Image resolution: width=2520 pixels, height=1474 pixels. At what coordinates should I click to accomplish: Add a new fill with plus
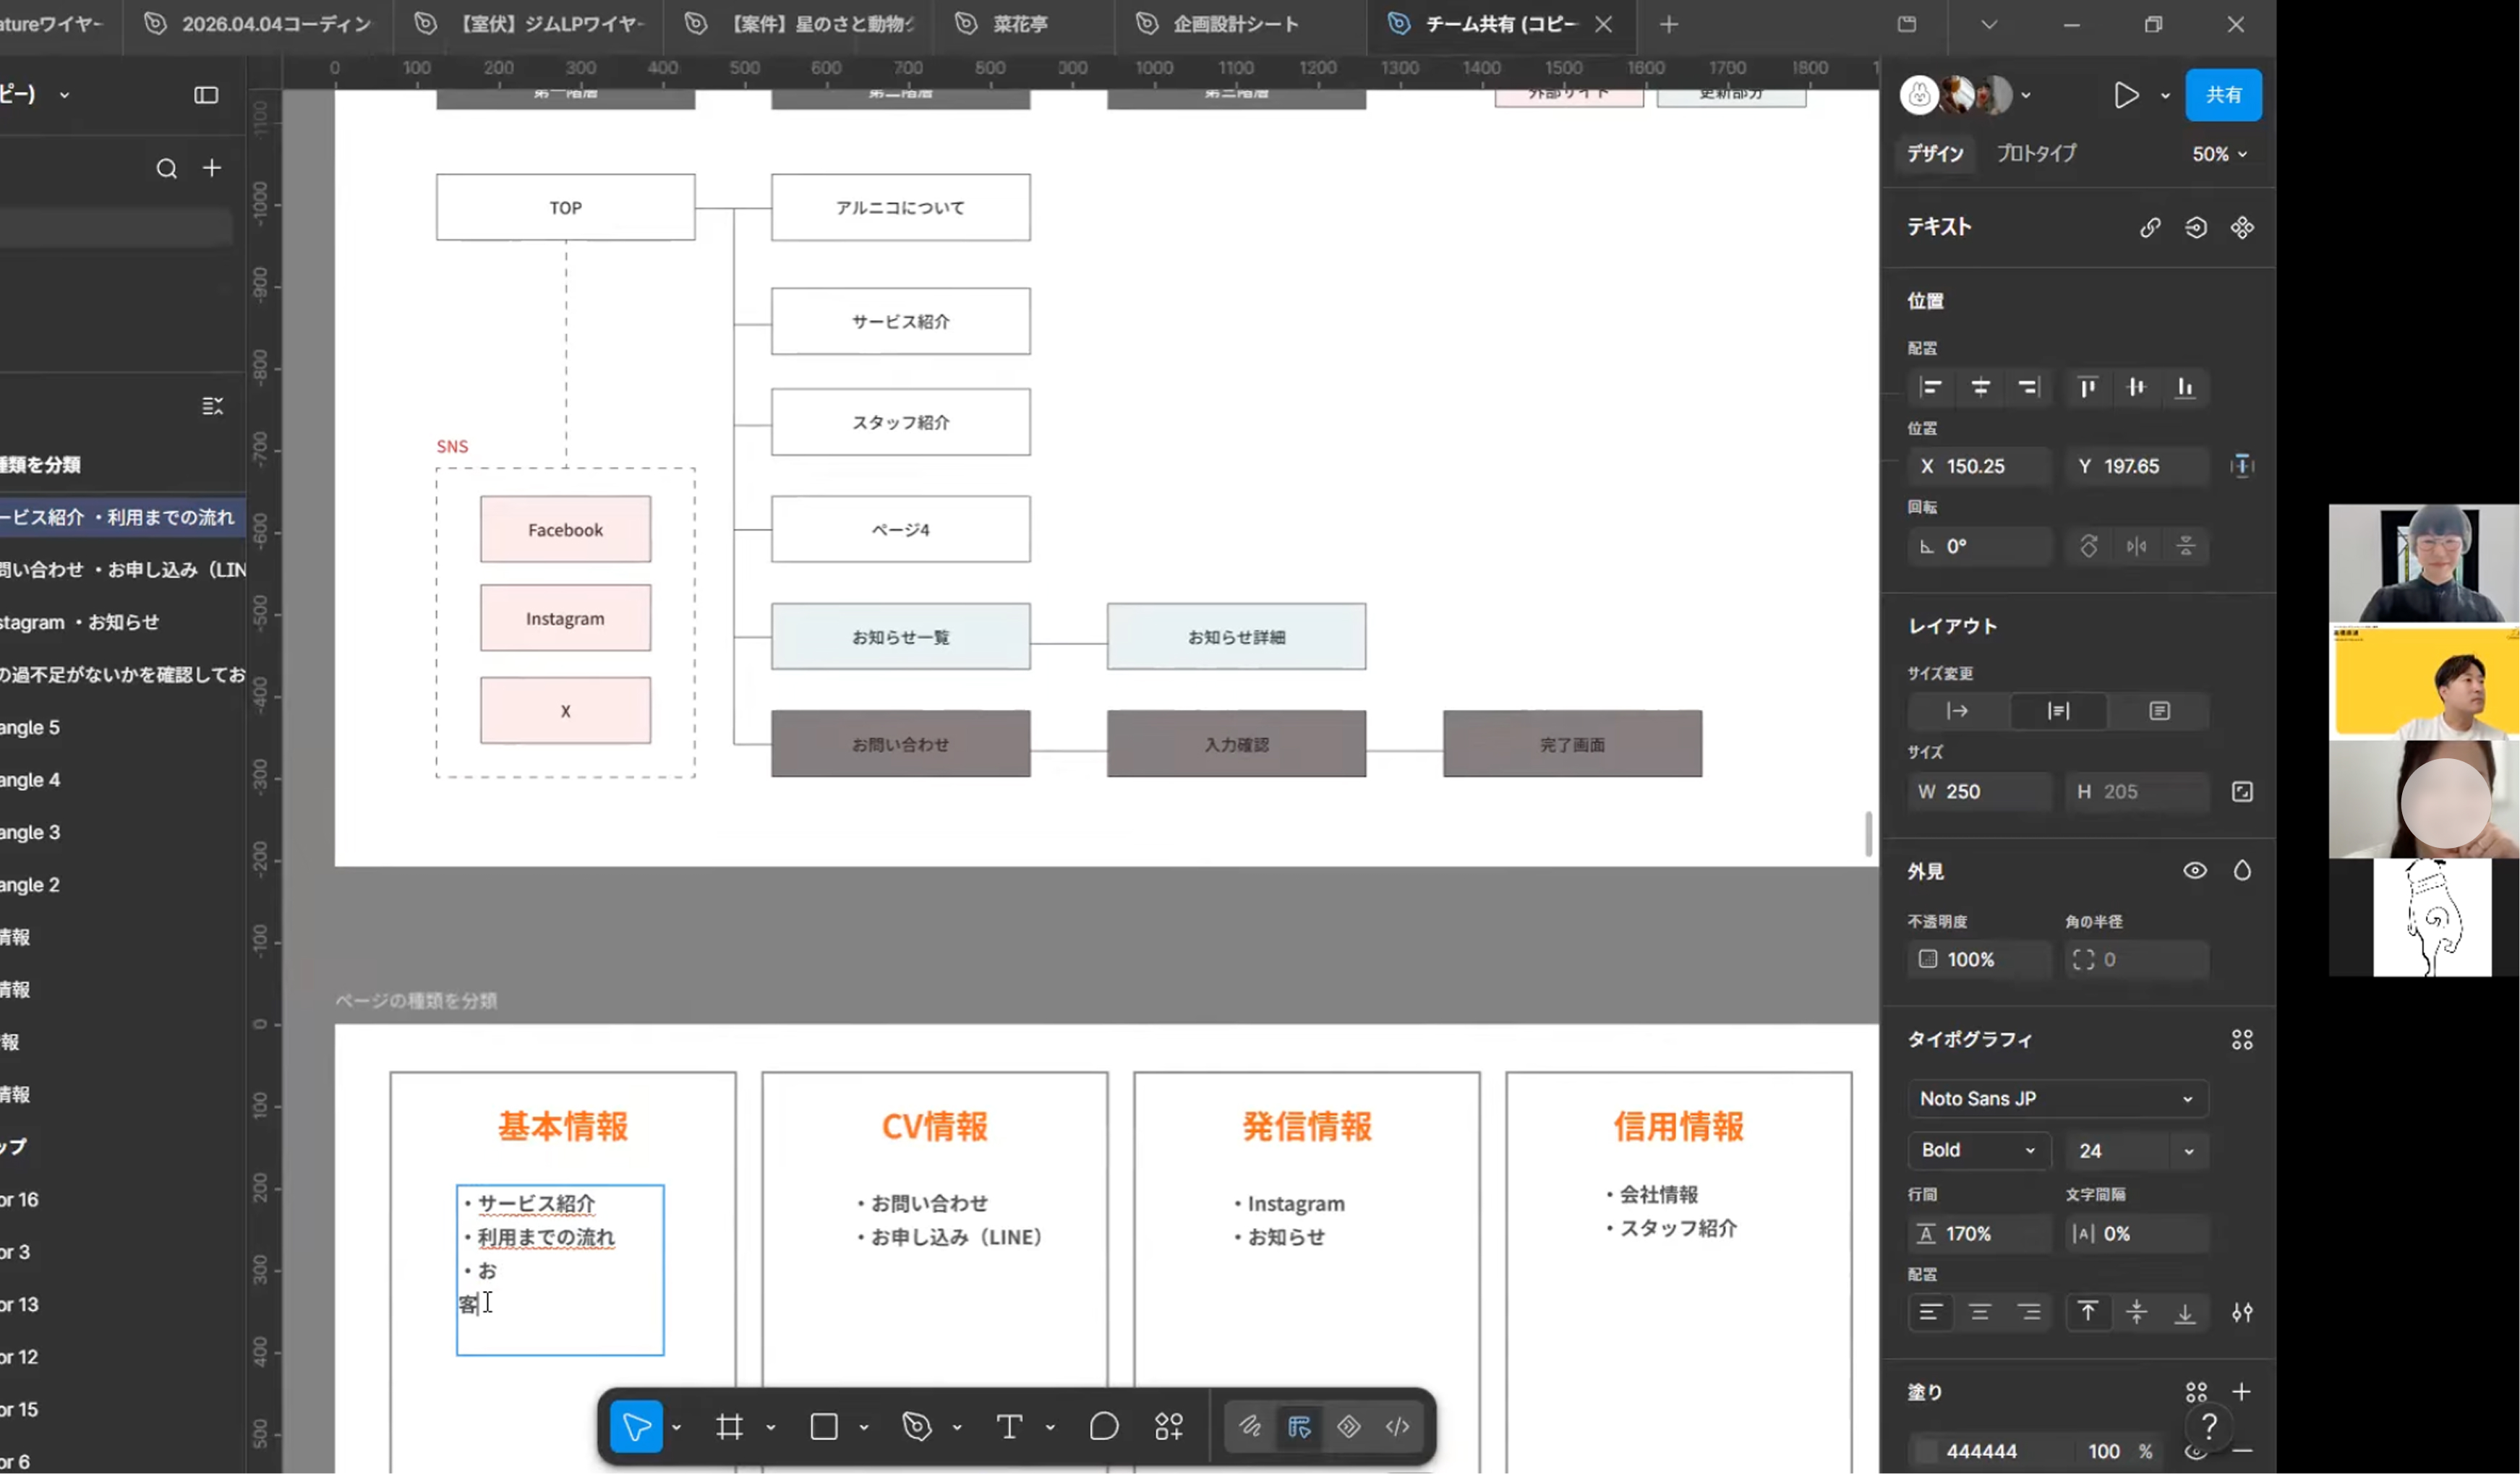tap(2241, 1392)
